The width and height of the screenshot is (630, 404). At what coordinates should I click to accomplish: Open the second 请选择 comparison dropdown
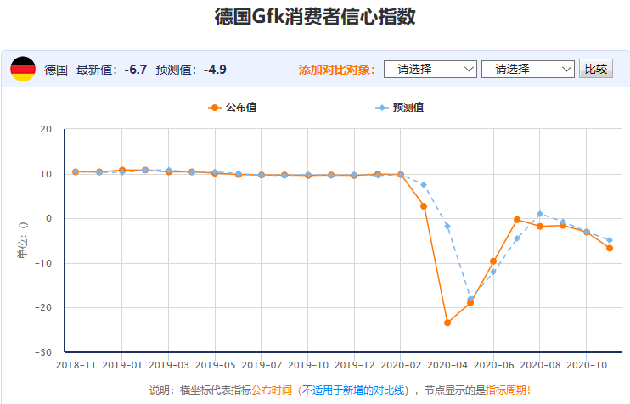click(x=527, y=69)
